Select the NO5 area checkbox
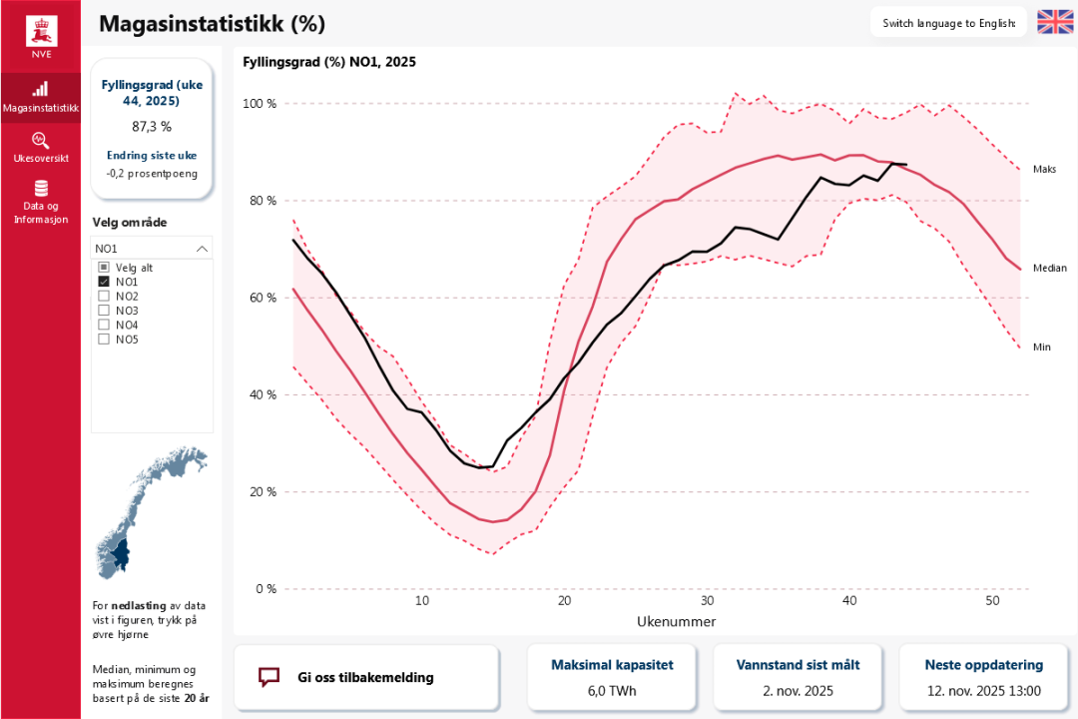This screenshot has height=719, width=1078. pyautogui.click(x=104, y=339)
